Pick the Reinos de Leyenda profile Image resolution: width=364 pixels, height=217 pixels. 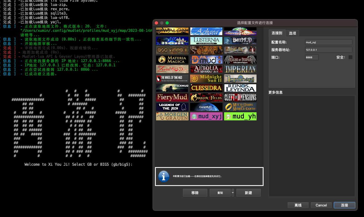click(240, 88)
